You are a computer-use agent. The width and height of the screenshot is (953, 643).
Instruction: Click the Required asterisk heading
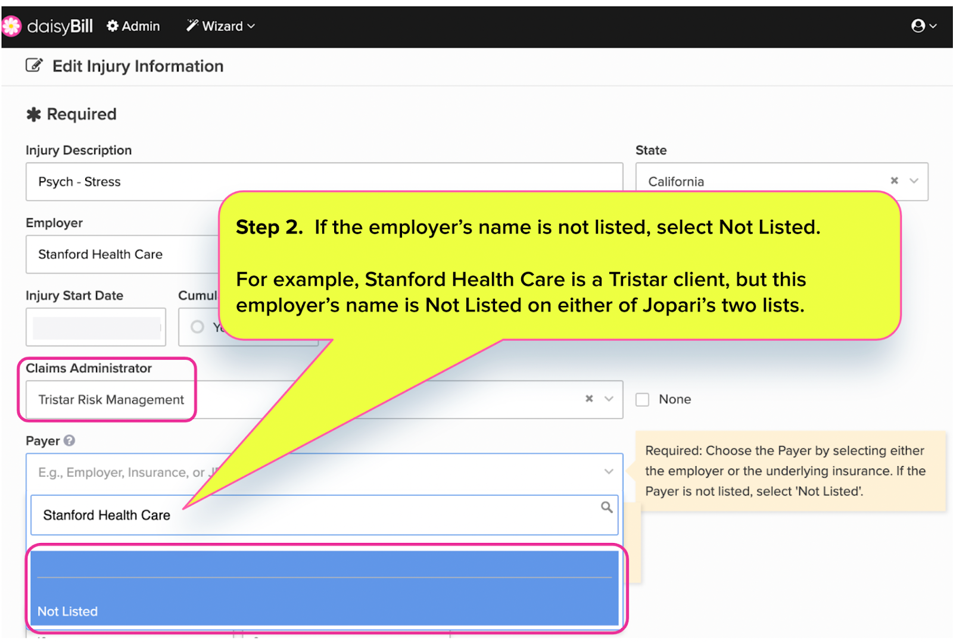(x=71, y=114)
